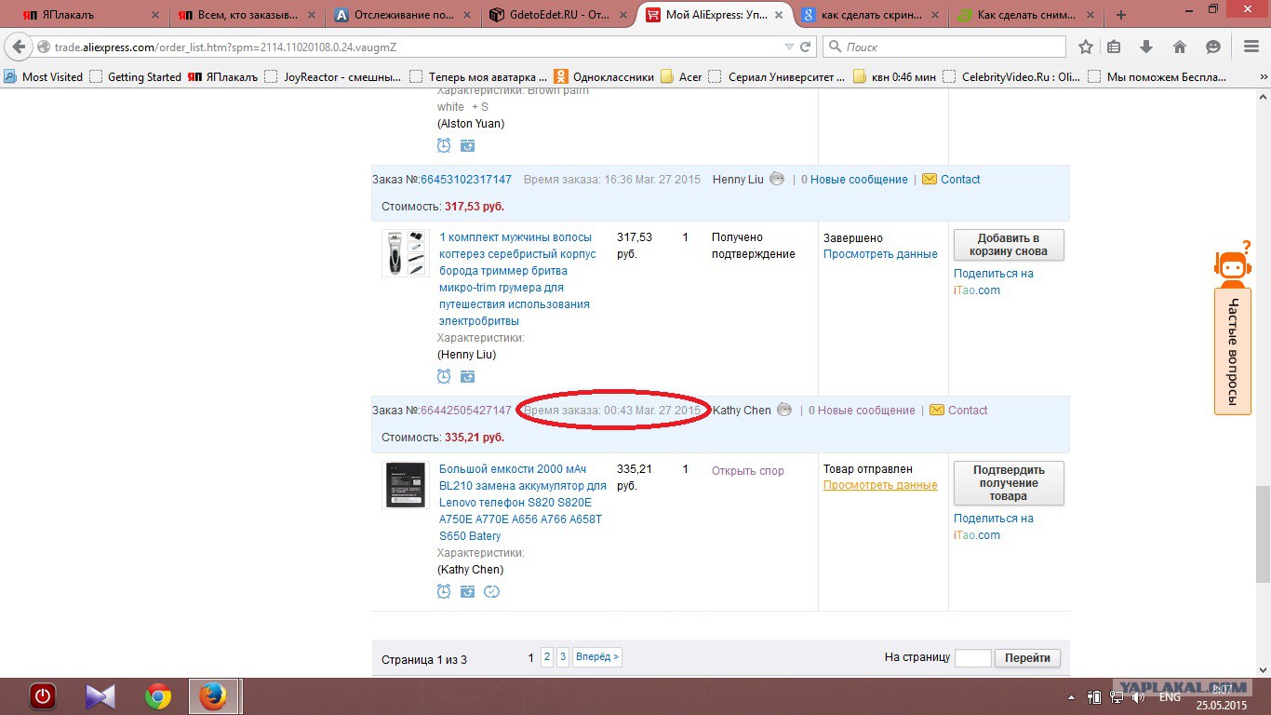The image size is (1271, 715).
Task: Open order number 66442505427147 link
Action: (x=466, y=411)
